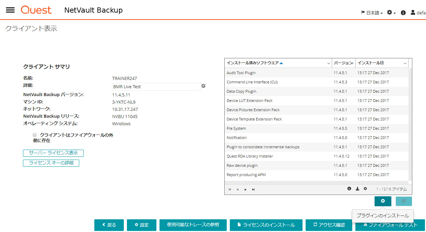Select Device Pictures Extension Pack row
Screen dimensions: 426x232
316,110
